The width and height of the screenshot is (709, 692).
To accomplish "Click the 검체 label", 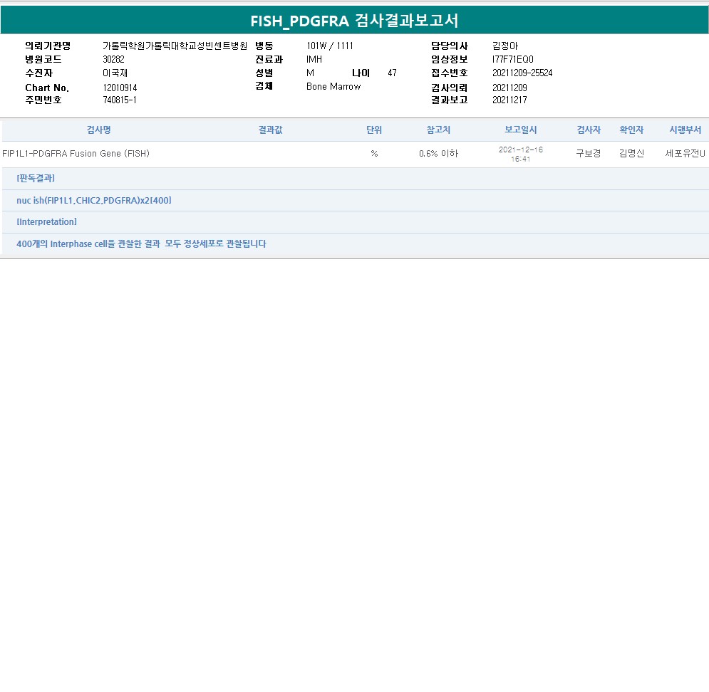I will (x=264, y=86).
